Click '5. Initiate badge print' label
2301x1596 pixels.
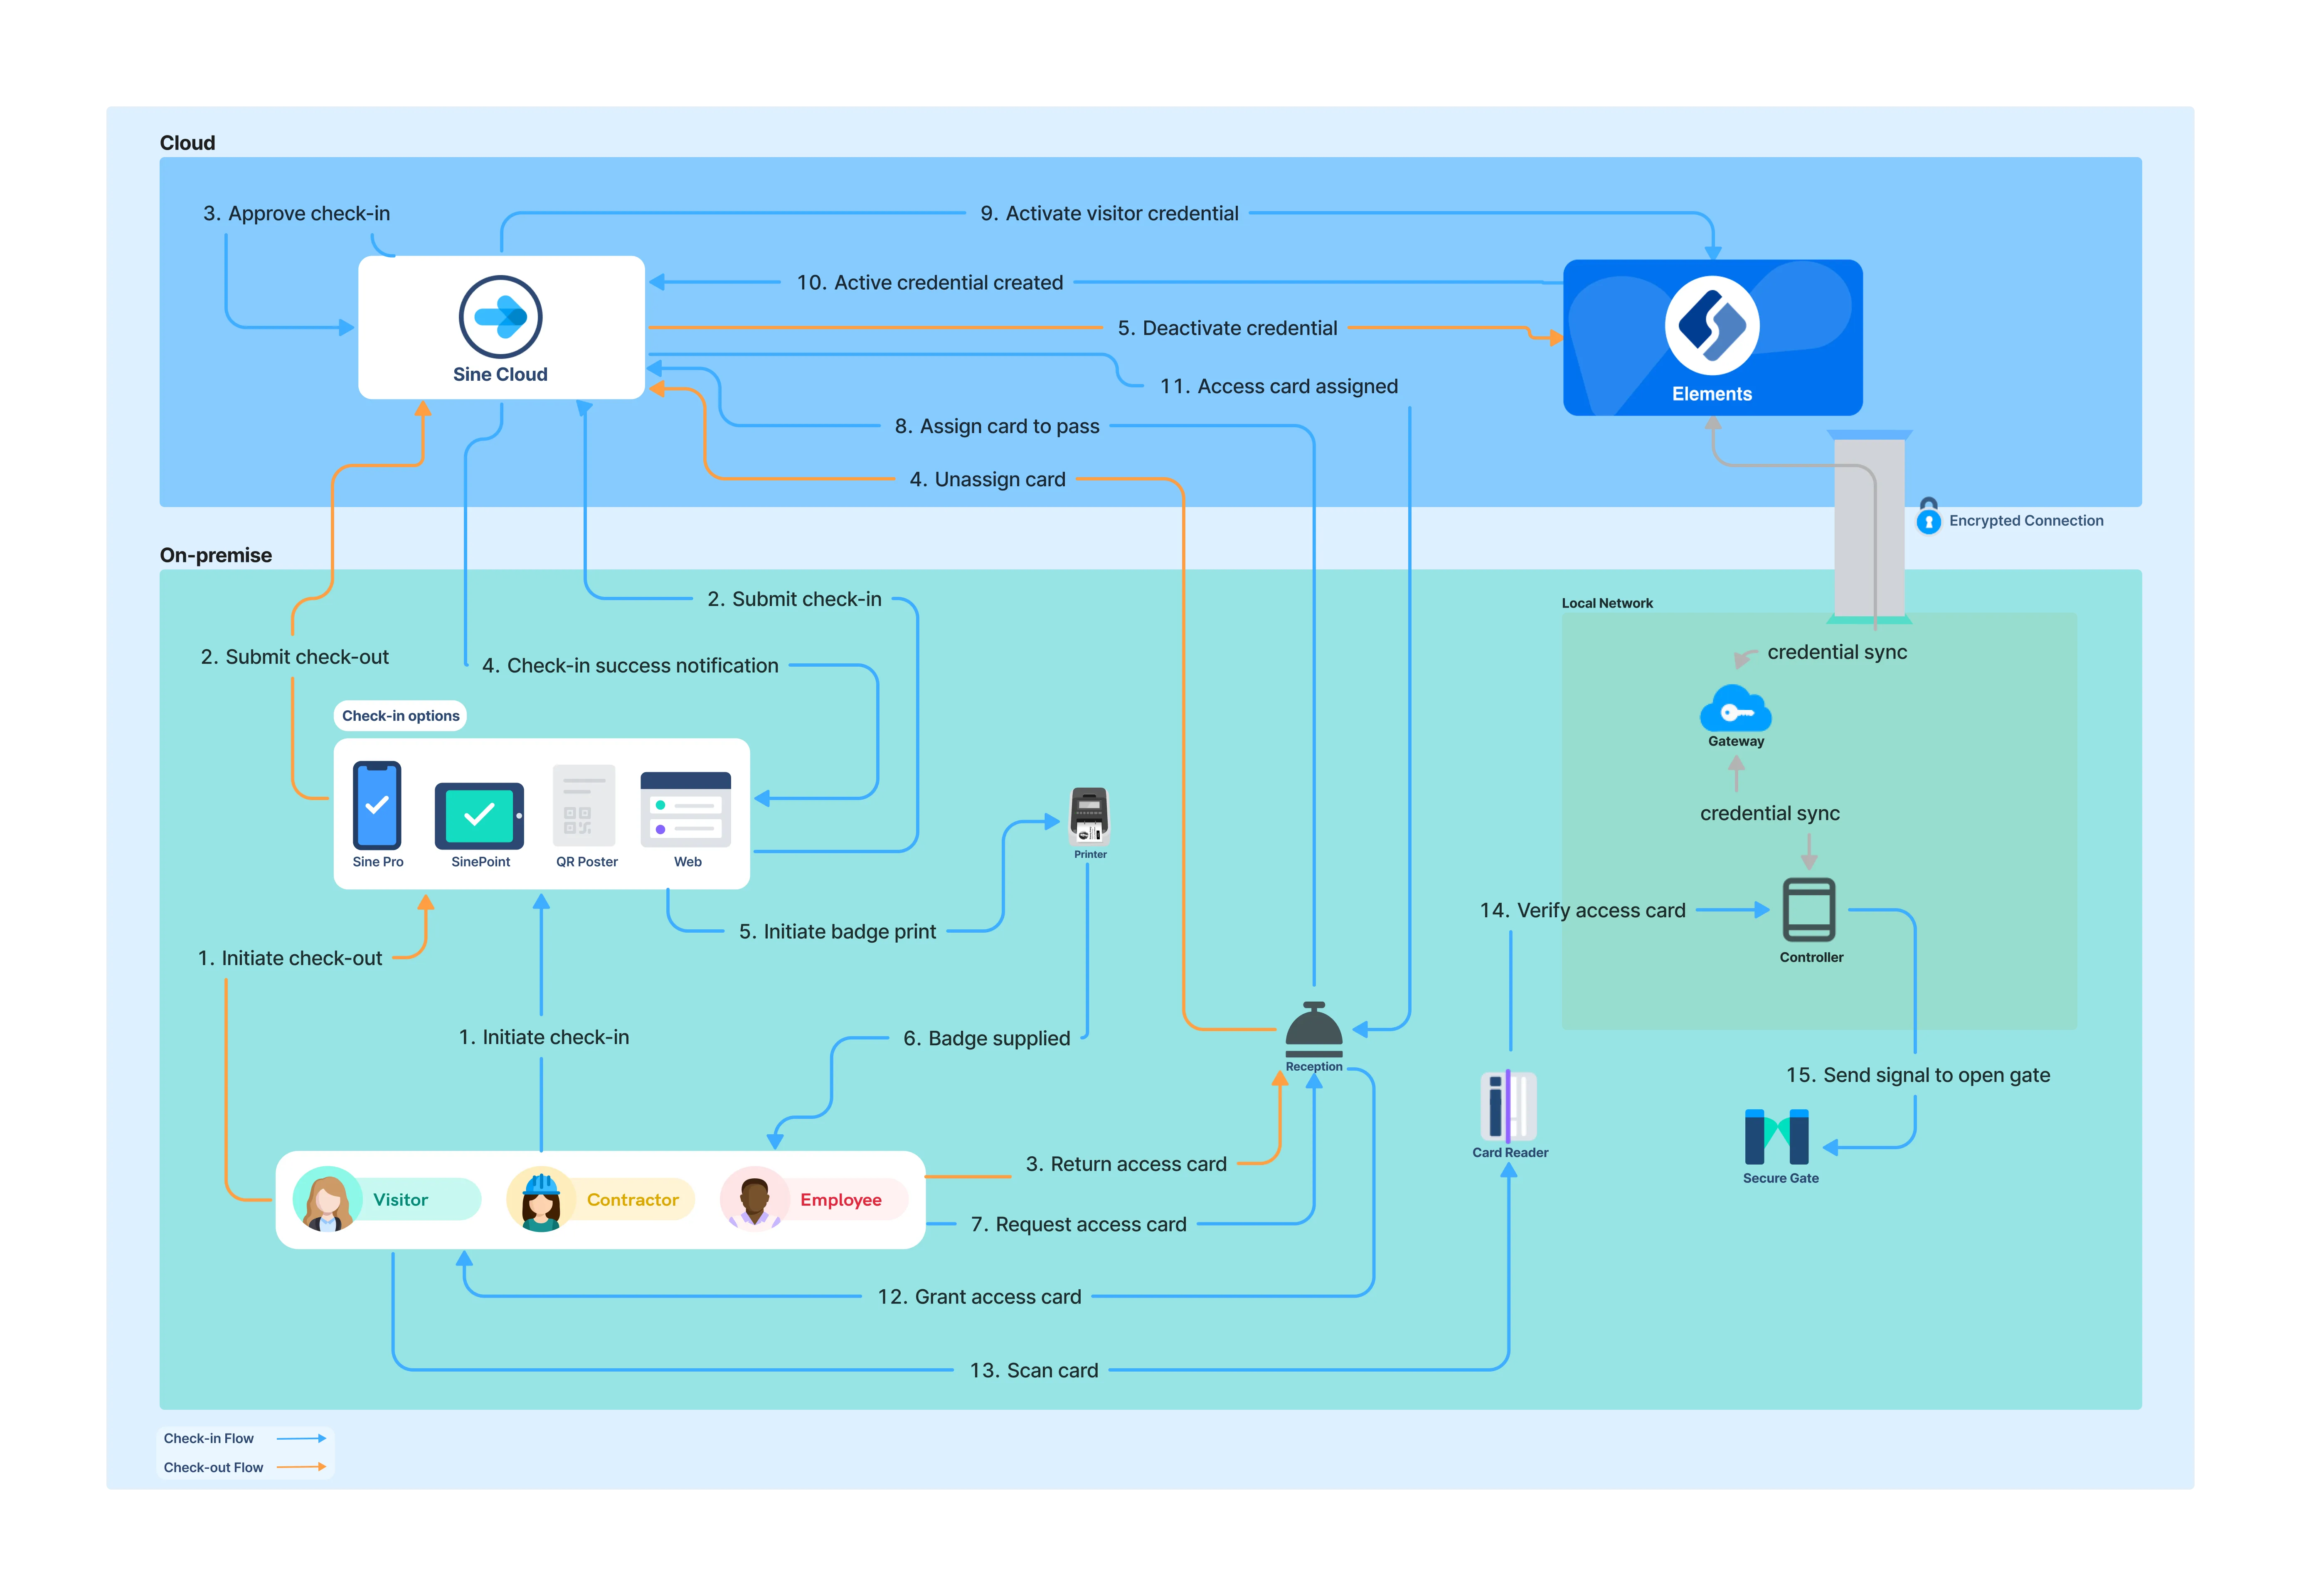[x=837, y=932]
